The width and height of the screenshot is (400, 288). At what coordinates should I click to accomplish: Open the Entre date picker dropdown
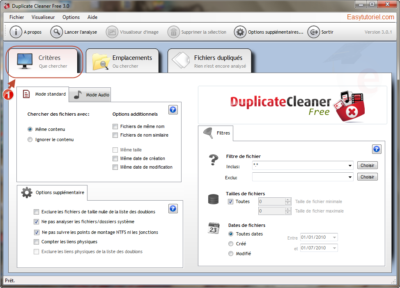334,237
